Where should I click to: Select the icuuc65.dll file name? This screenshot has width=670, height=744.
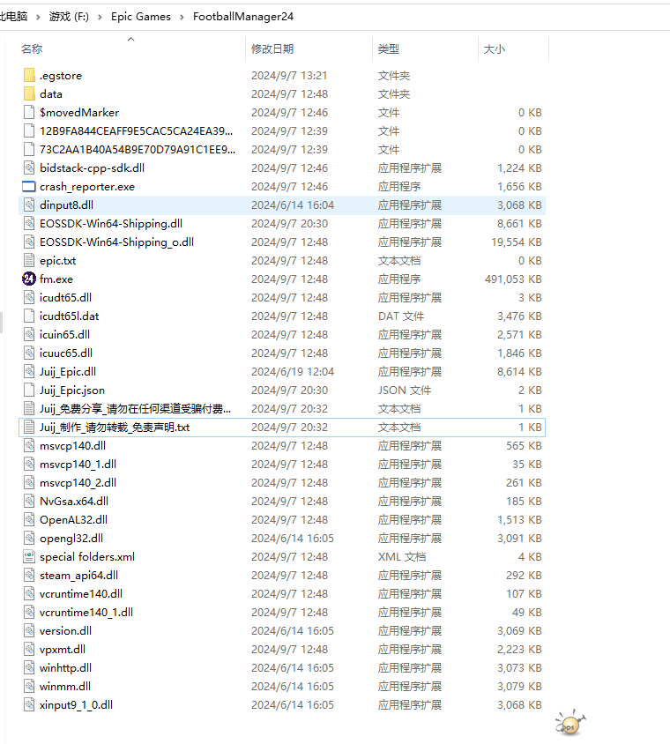(x=66, y=353)
